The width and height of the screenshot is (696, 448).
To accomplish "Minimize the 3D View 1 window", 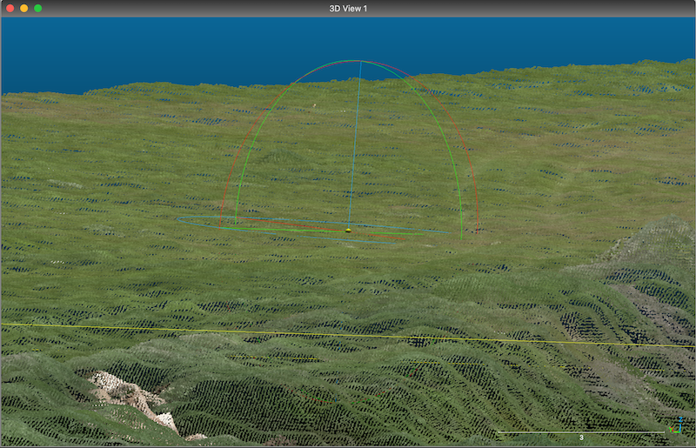I will 23,8.
